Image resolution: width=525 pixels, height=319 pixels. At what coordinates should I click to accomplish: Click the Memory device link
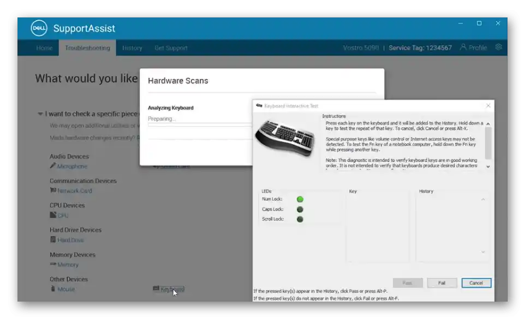pyautogui.click(x=68, y=265)
